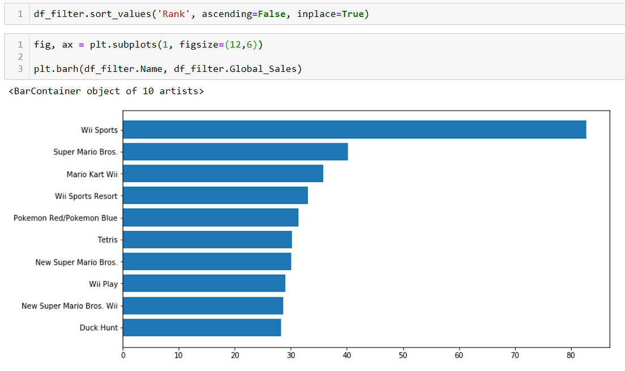Click the 'Duck Hunt' axis label
The height and width of the screenshot is (371, 625).
[x=99, y=328]
